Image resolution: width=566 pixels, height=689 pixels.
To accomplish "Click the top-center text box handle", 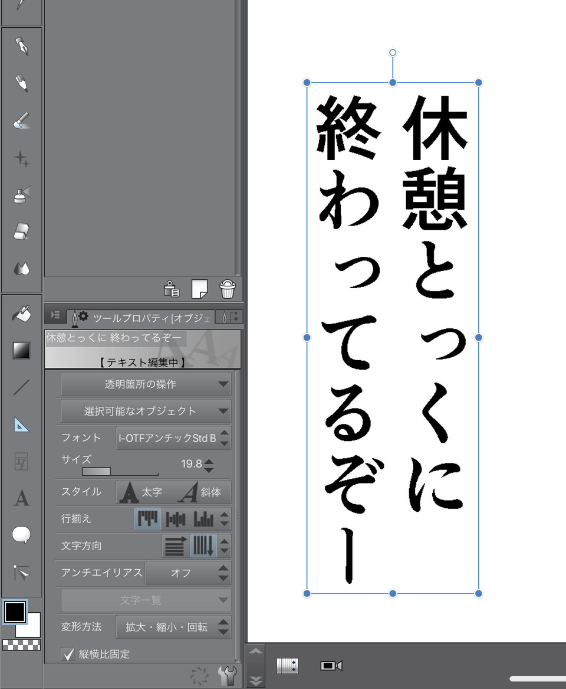I will [393, 83].
